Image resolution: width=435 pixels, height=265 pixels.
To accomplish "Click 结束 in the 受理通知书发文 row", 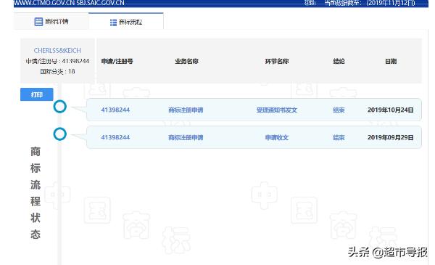I will pyautogui.click(x=339, y=110).
